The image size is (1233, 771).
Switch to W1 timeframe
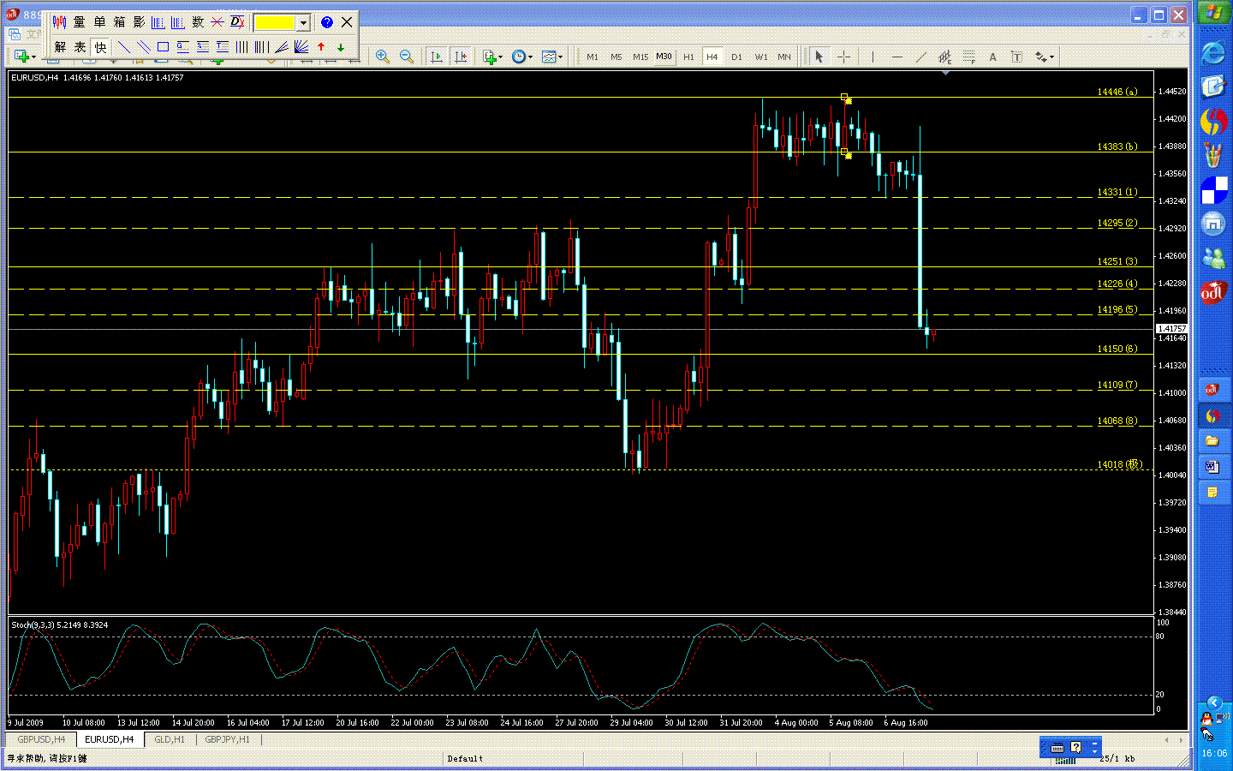point(760,57)
